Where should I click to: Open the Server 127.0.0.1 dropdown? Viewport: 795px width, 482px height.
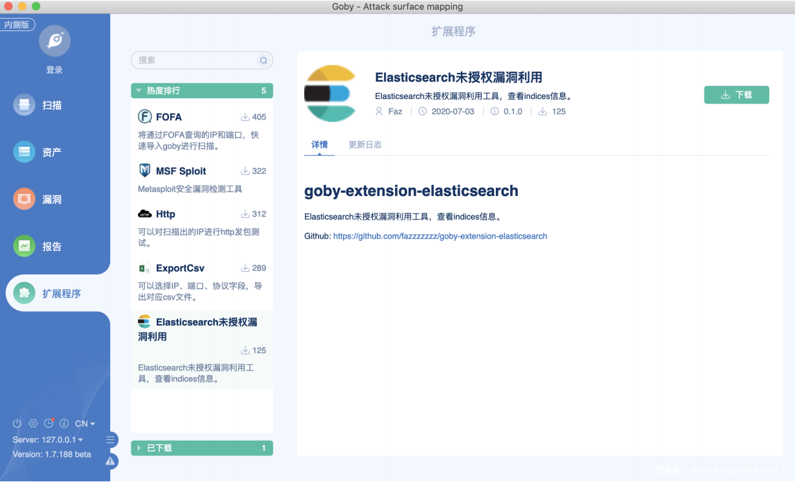[x=48, y=440]
